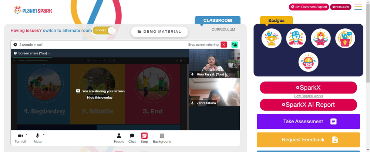
Task: Open the How SparkX works link
Action: pos(309,96)
